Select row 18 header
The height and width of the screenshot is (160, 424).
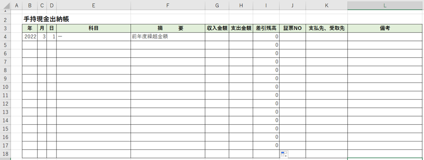tap(5, 154)
